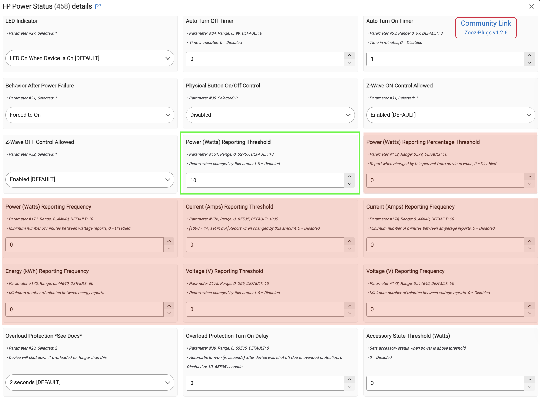540x400 pixels.
Task: Increment Auto Turn-Off Timer value
Action: pyautogui.click(x=349, y=55)
